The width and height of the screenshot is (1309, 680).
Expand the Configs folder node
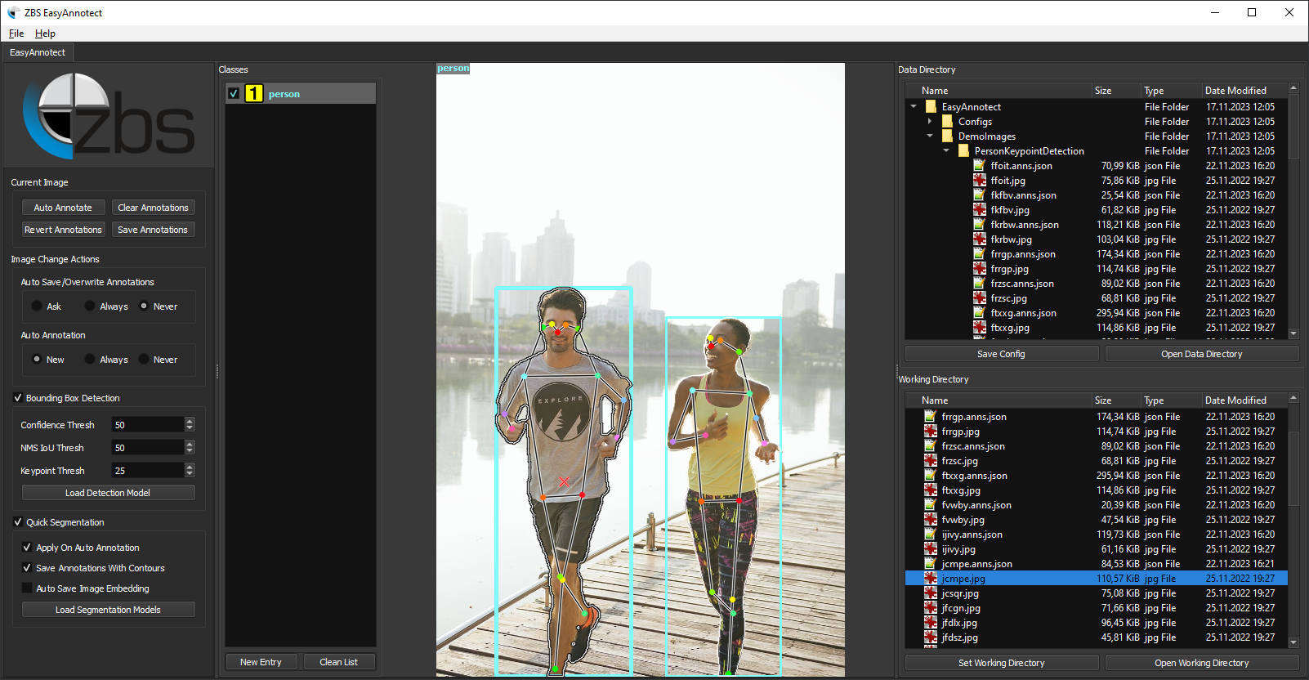click(930, 122)
